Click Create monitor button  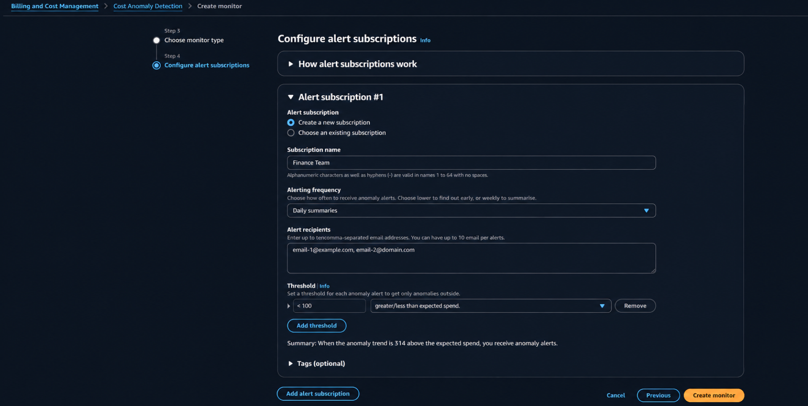714,395
